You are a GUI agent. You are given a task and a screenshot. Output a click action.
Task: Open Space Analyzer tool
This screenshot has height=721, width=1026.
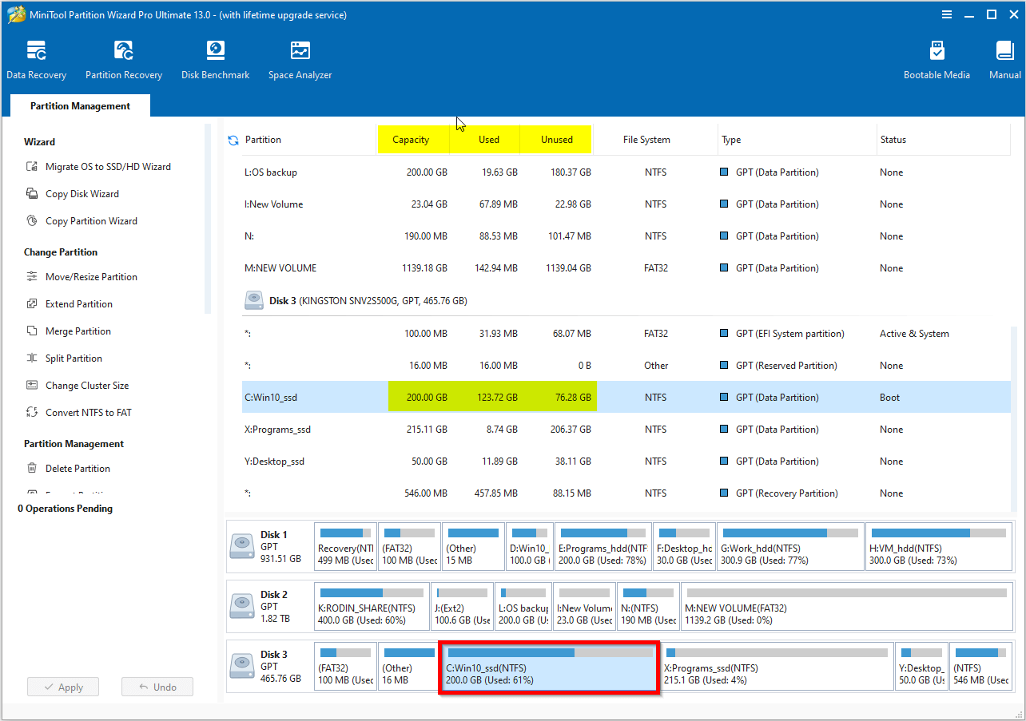coord(300,61)
